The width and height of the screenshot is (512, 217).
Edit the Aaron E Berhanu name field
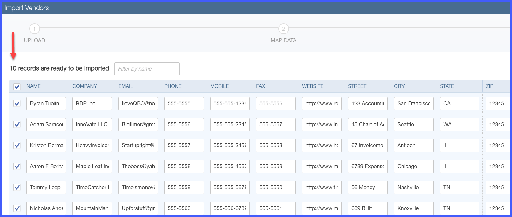click(x=46, y=166)
